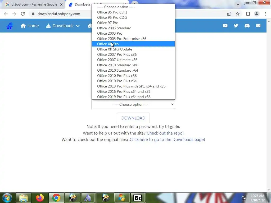Choose Office 2016 Pro Plus x64 and x86
The width and height of the screenshot is (271, 203).
[x=133, y=91]
